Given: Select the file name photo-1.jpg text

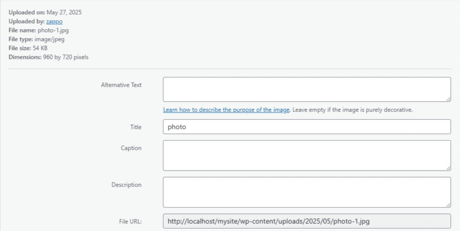Looking at the screenshot, I should click(x=53, y=30).
